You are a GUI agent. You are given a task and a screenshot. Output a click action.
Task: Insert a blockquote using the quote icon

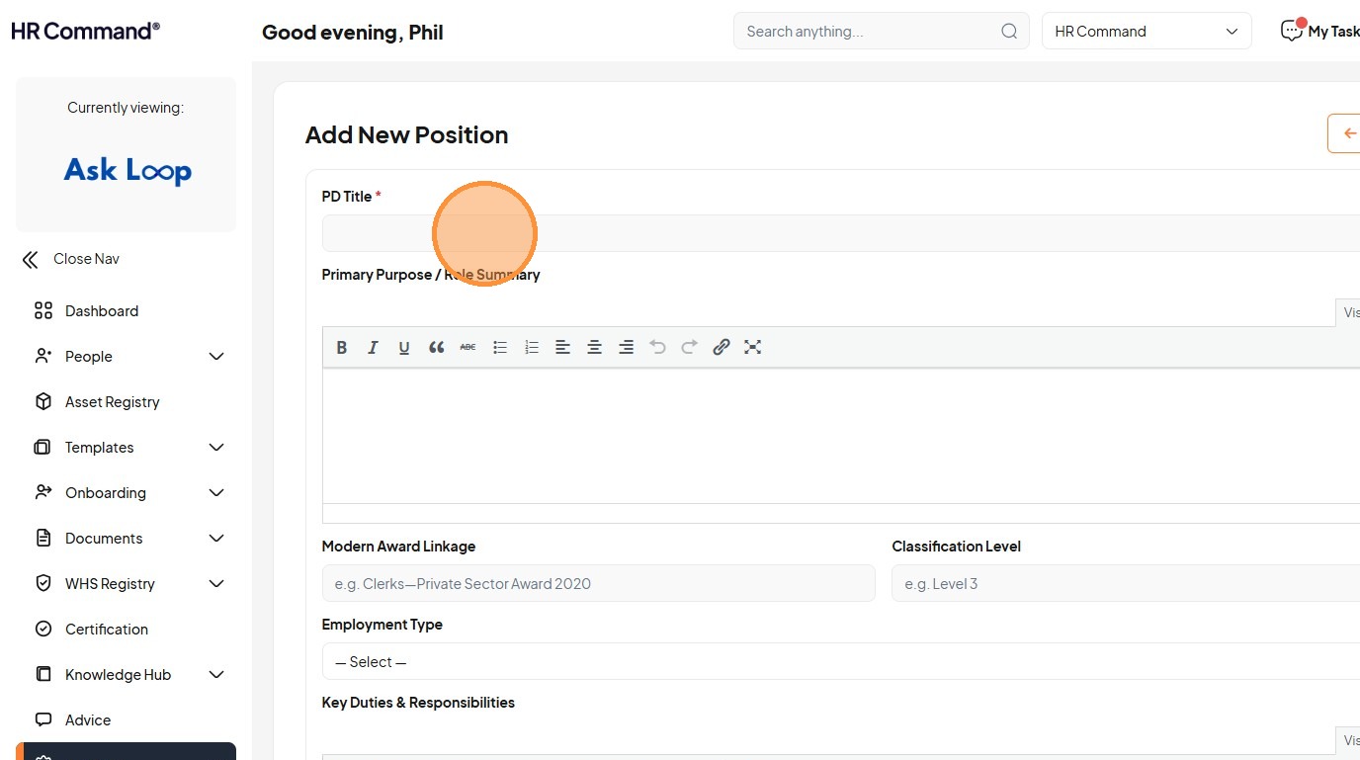[436, 347]
